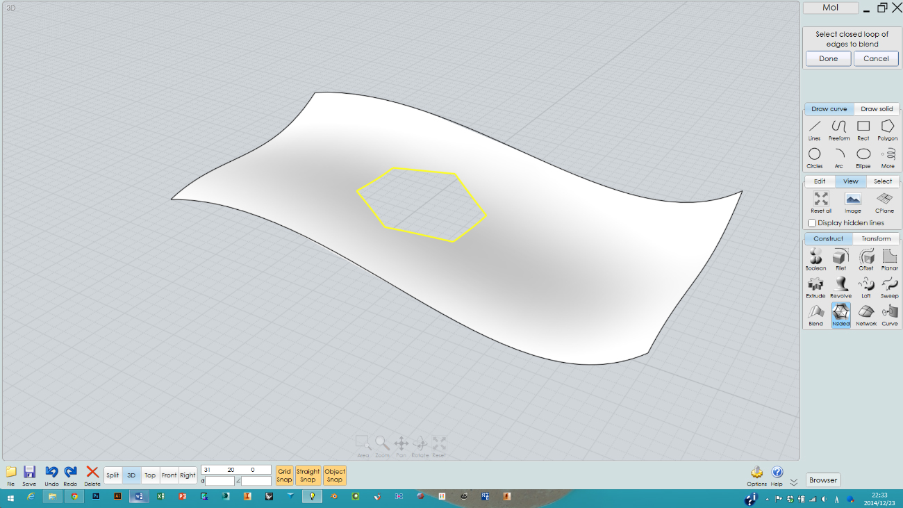Choose the Offset tool
The height and width of the screenshot is (508, 903).
tap(866, 259)
